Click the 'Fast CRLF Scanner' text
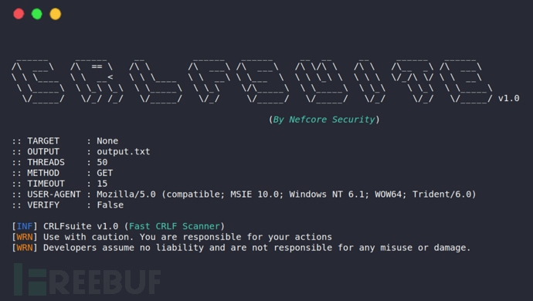 tap(175, 226)
